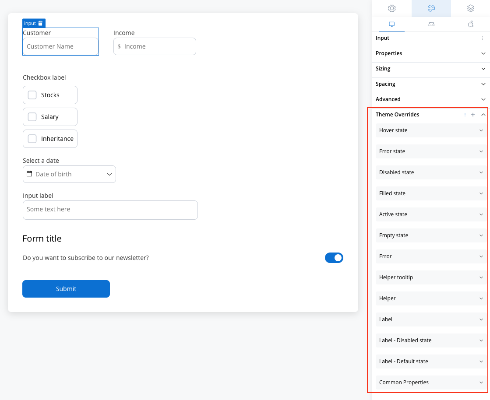Expand Error state override
Viewport: 490px width, 400px height.
pyautogui.click(x=431, y=151)
